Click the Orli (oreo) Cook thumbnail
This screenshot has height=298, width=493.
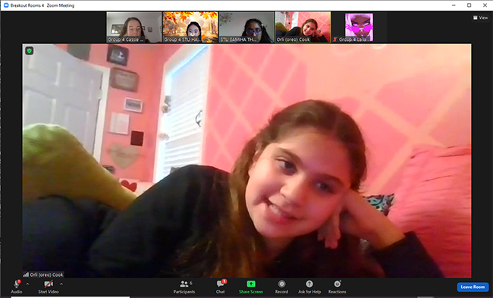pyautogui.click(x=303, y=27)
